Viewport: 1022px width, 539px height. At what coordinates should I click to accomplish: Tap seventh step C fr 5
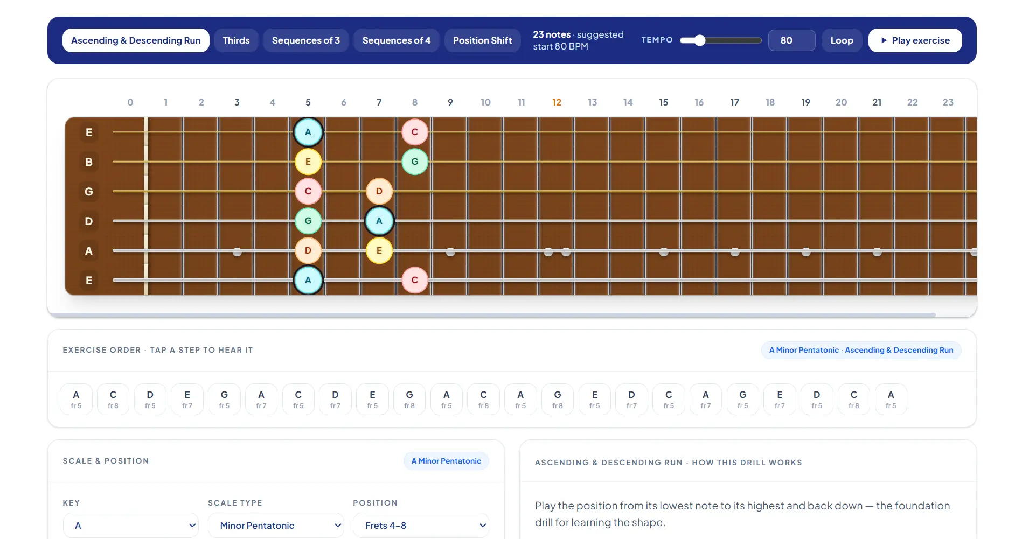[298, 399]
